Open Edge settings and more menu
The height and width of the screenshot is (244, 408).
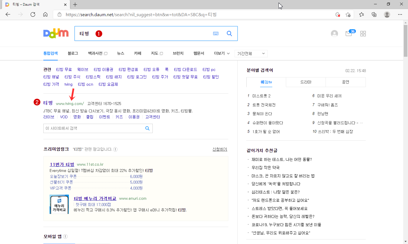tap(400, 14)
